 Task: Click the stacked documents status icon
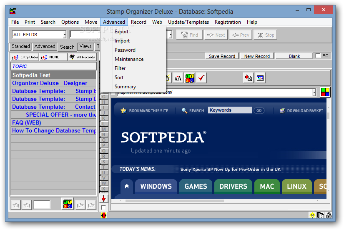click(321, 215)
